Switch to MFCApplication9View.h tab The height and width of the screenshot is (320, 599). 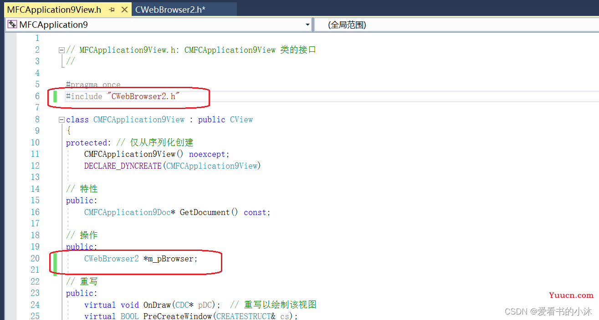(x=54, y=10)
